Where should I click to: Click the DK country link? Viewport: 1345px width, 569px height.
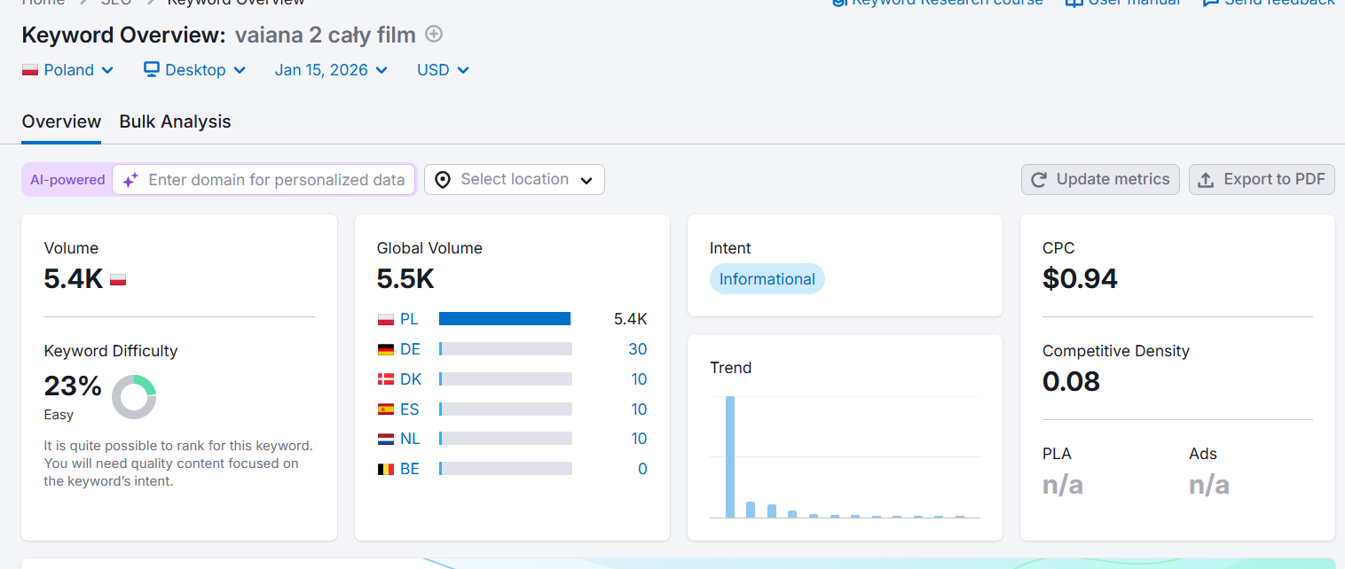411,379
